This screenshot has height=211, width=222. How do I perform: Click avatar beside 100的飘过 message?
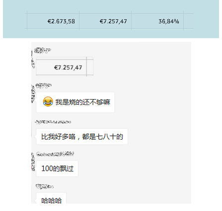pyautogui.click(x=33, y=162)
